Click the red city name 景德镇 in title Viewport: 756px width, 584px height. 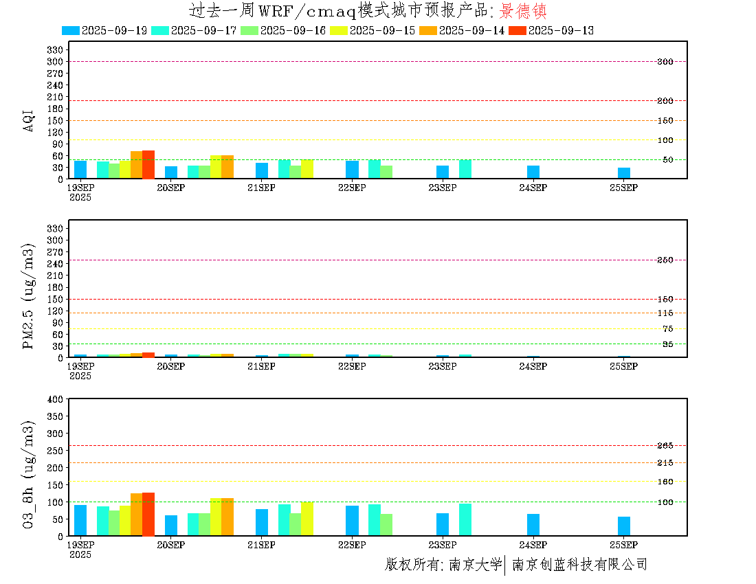[x=522, y=10]
